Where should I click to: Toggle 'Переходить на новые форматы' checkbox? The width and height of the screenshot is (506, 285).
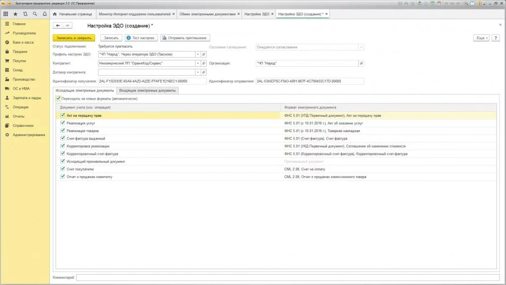pyautogui.click(x=58, y=98)
